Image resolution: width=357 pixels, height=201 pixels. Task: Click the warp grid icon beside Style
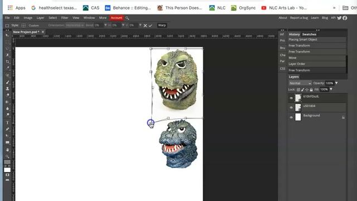click(23, 26)
